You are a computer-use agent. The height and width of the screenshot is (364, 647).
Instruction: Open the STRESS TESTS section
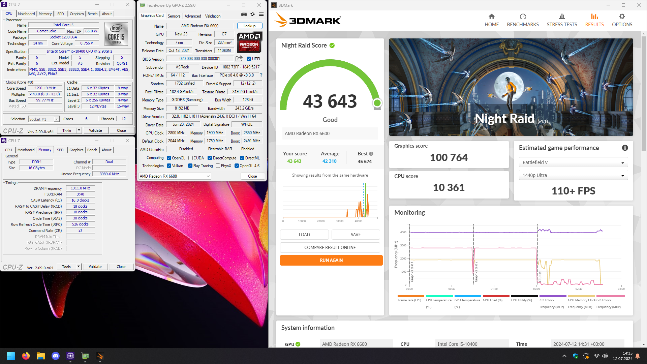click(x=562, y=20)
